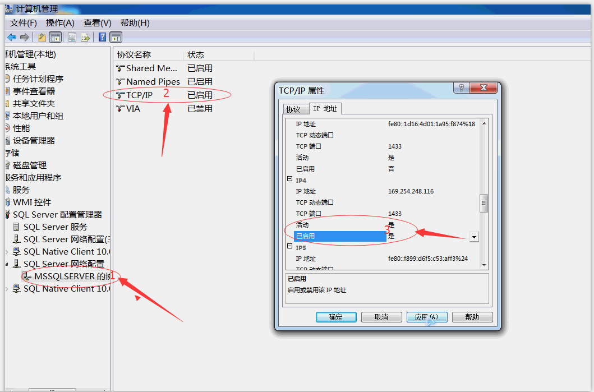This screenshot has width=594, height=392.
Task: Click the Export List toolbar icon
Action: [x=85, y=37]
